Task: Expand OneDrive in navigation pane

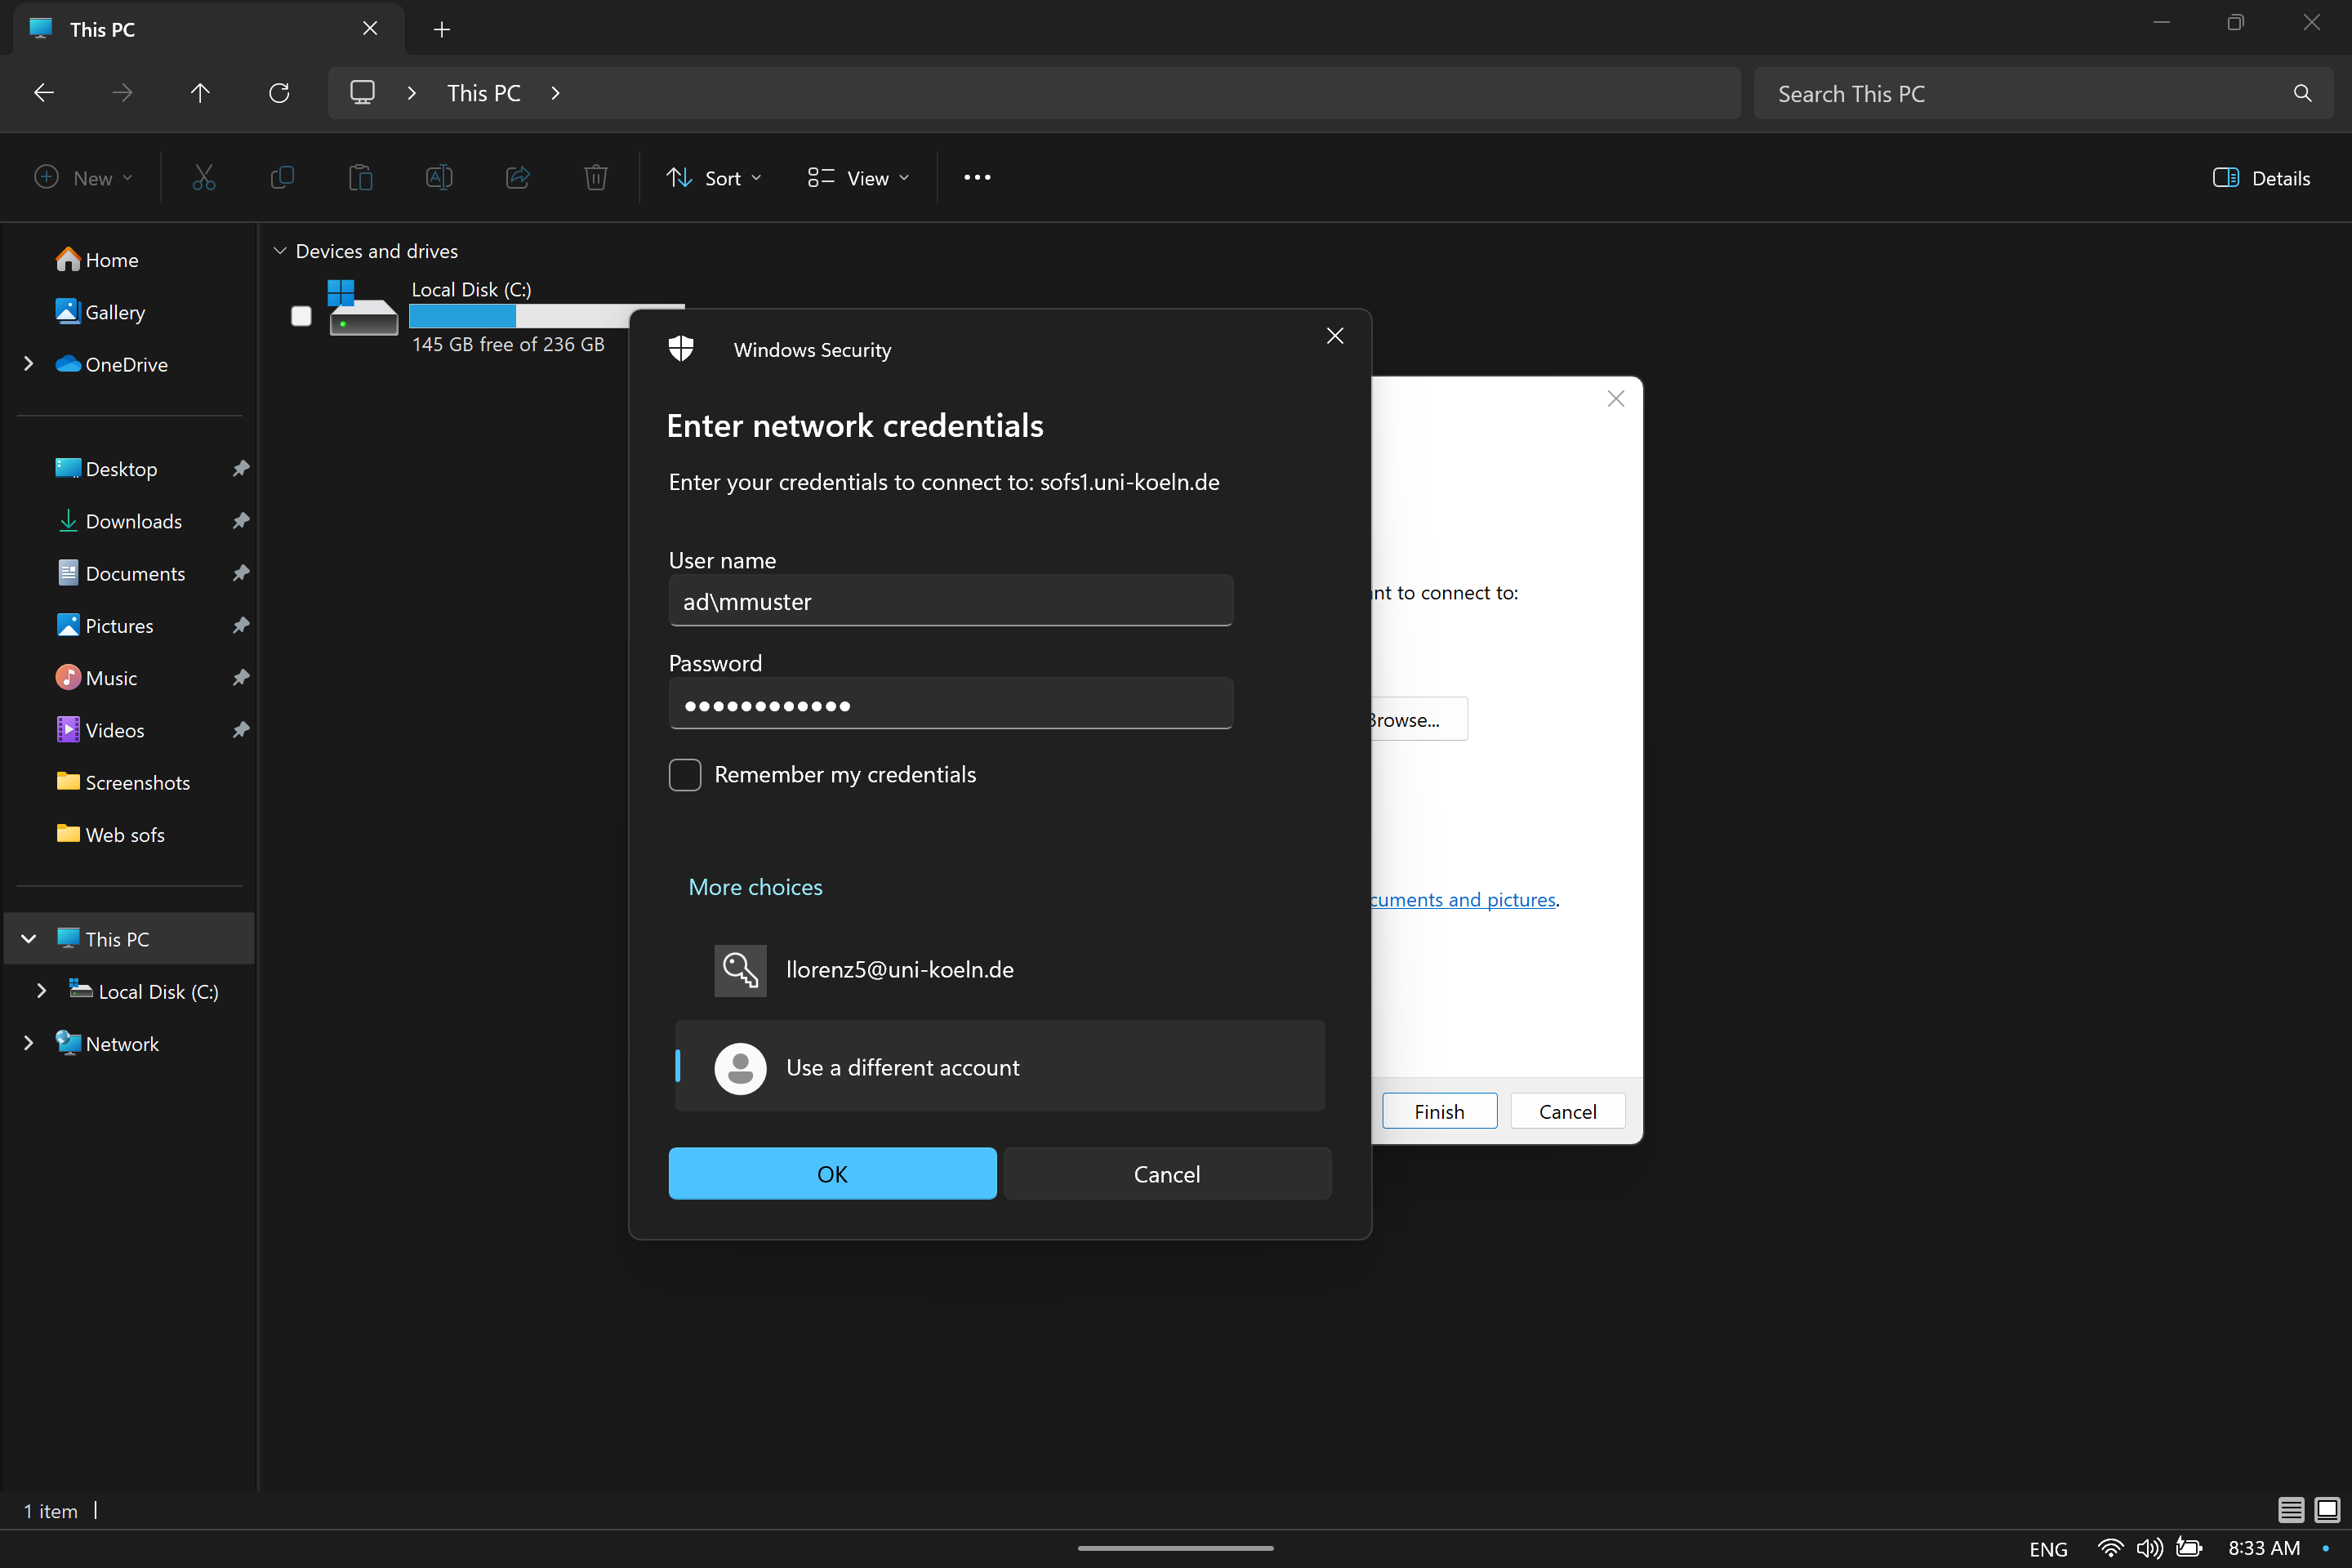Action: click(28, 364)
